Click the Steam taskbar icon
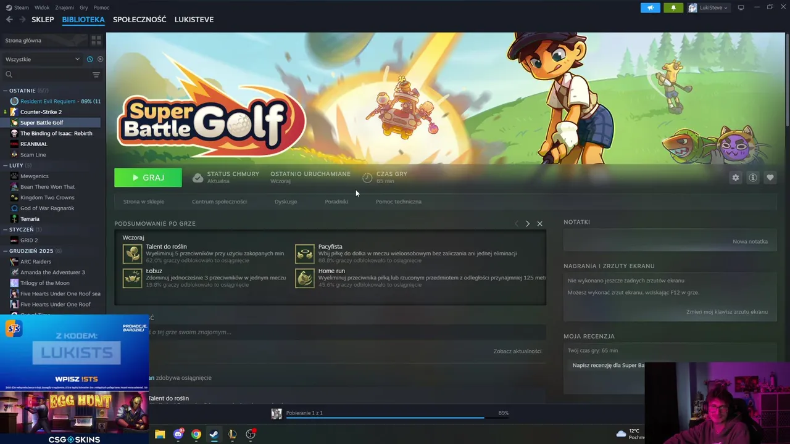 tap(214, 434)
